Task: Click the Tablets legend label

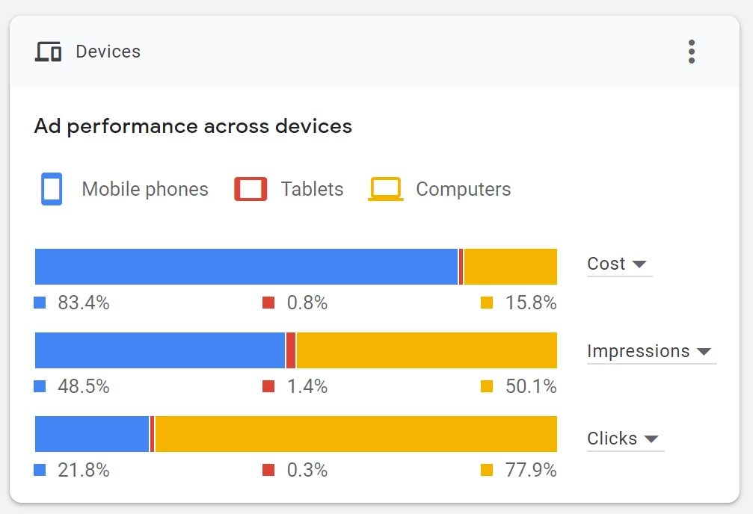Action: pos(312,190)
